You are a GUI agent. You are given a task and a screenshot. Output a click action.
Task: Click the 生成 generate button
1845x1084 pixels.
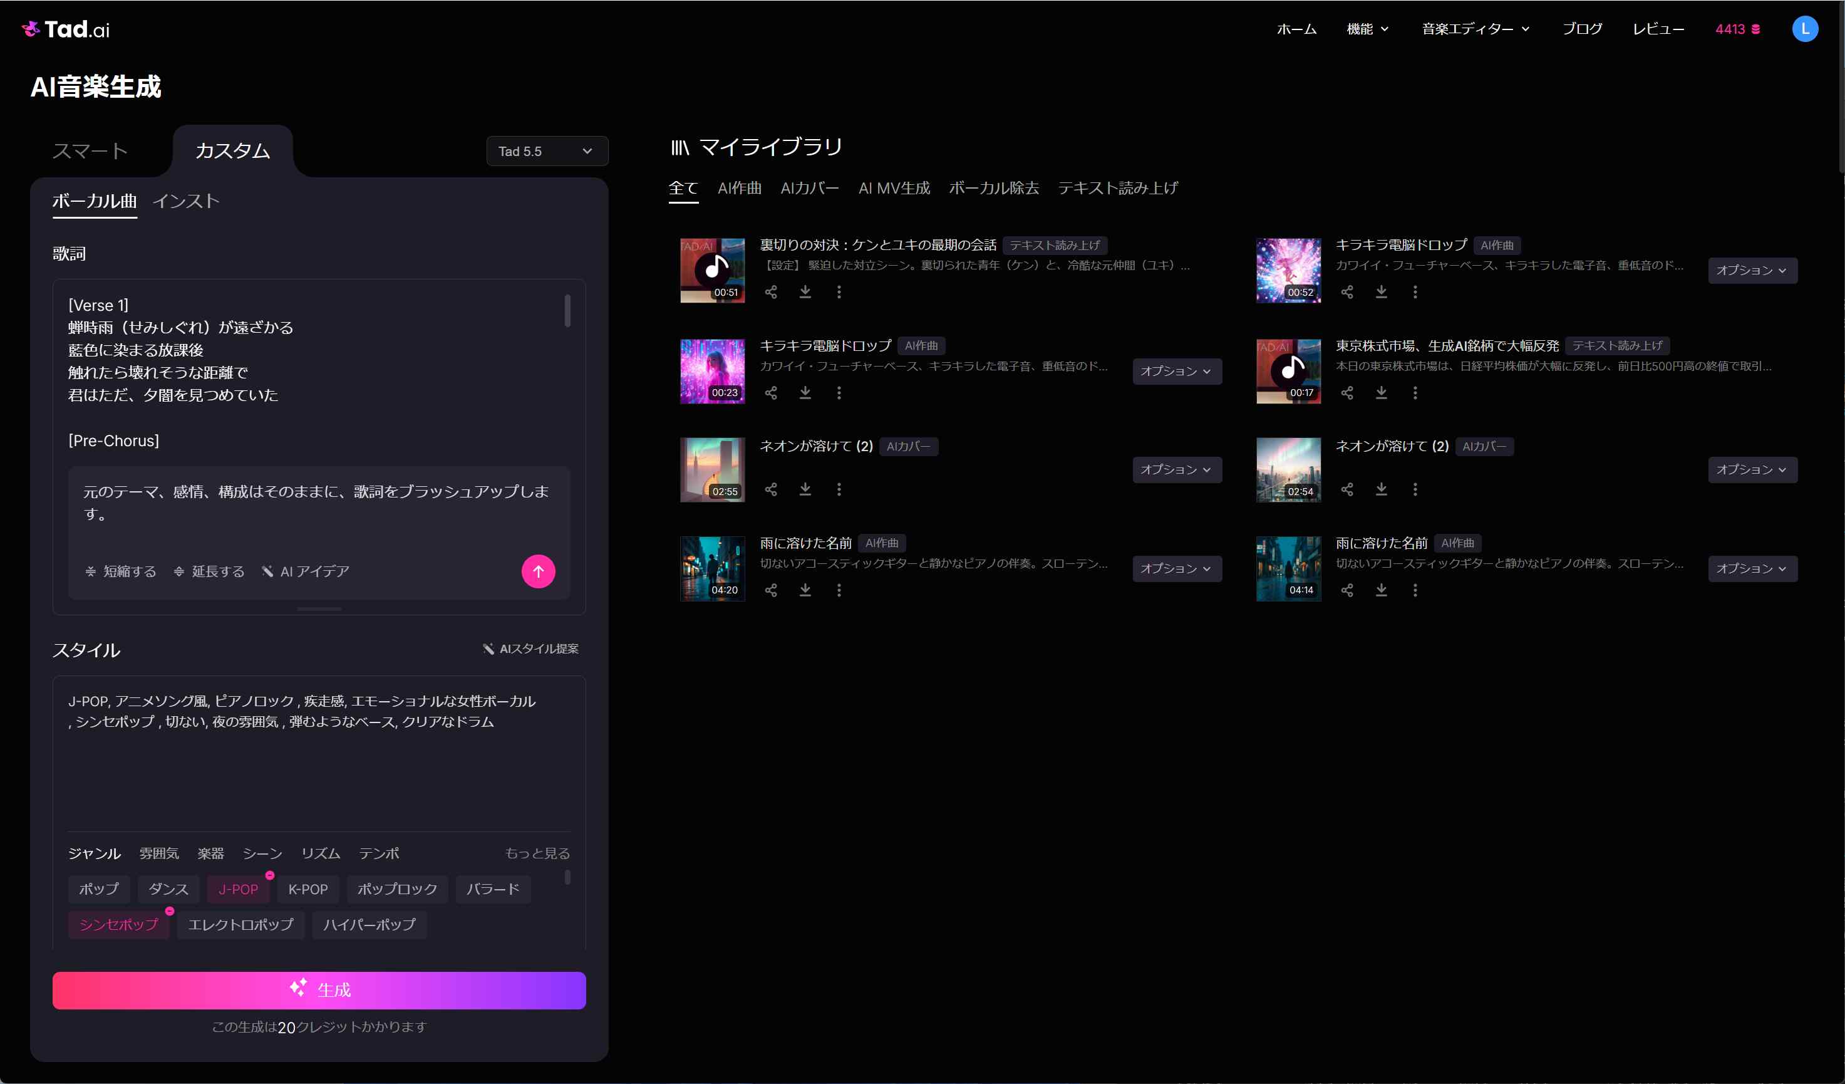point(319,990)
